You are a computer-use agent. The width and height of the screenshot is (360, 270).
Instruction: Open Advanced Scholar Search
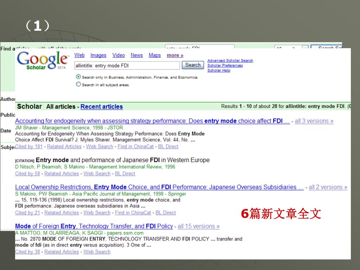tap(230, 60)
